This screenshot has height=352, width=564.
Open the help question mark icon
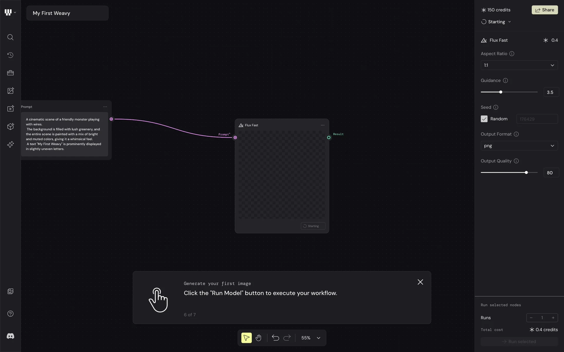[10, 314]
